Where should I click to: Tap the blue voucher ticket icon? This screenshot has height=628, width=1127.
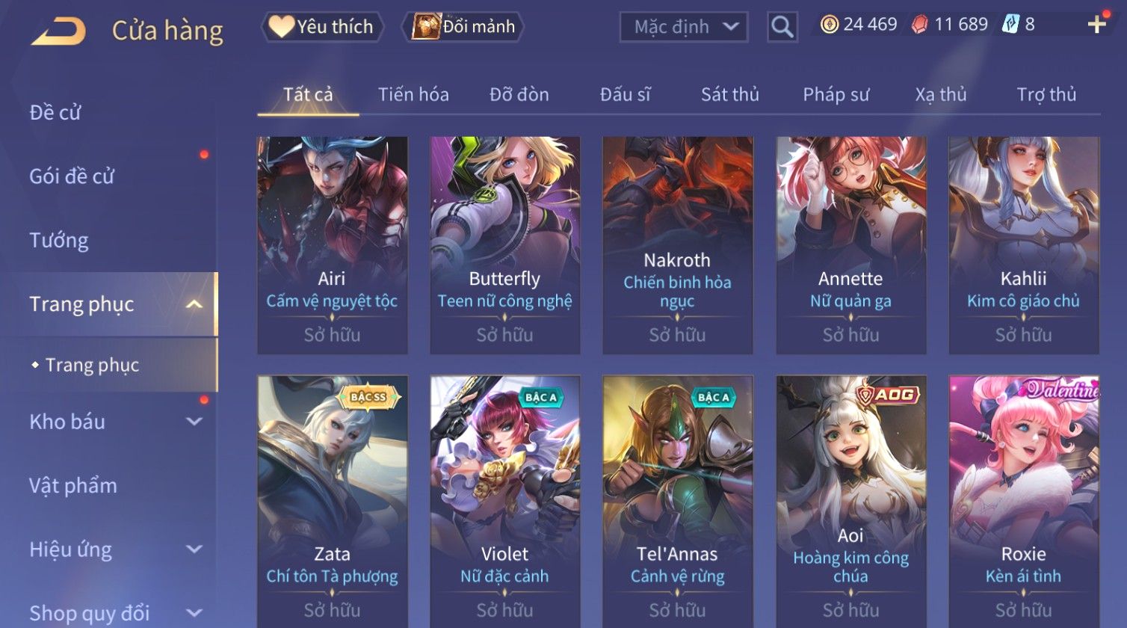click(x=1009, y=25)
